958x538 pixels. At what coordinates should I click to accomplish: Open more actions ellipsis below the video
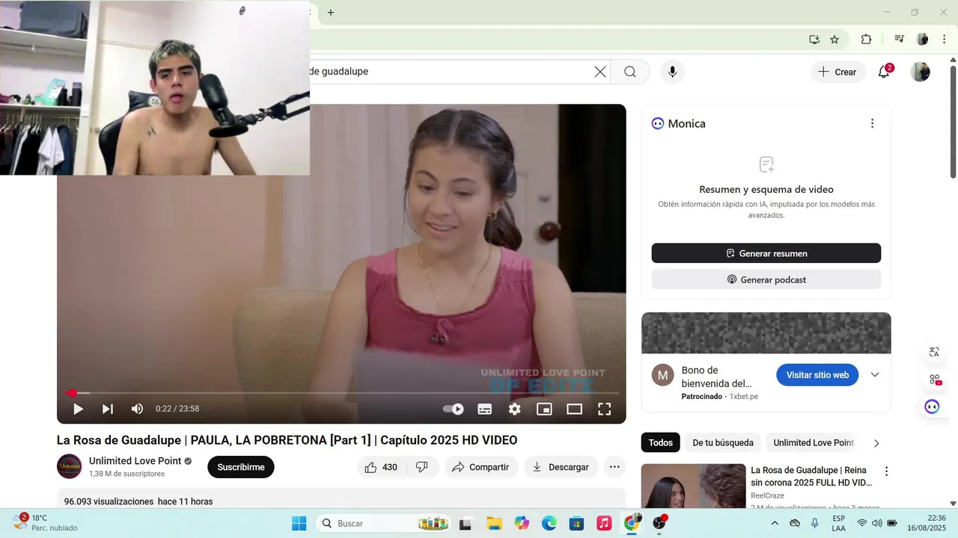[614, 467]
